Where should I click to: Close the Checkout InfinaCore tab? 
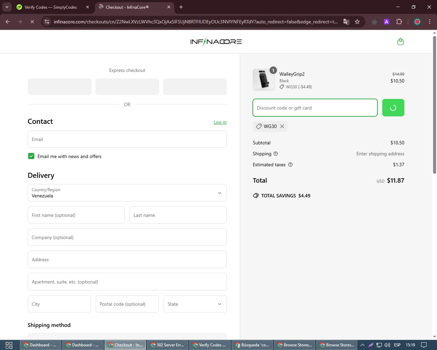click(169, 7)
